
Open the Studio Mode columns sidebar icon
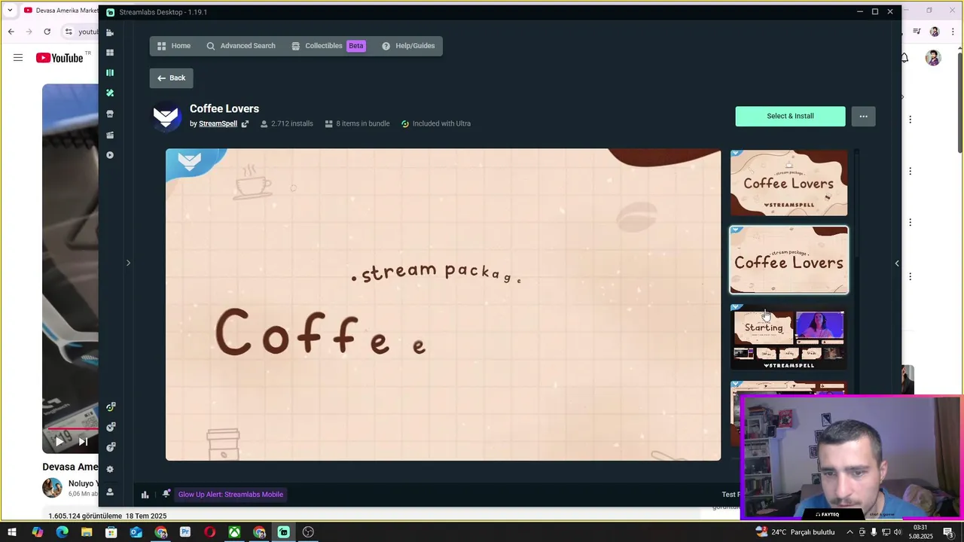110,73
